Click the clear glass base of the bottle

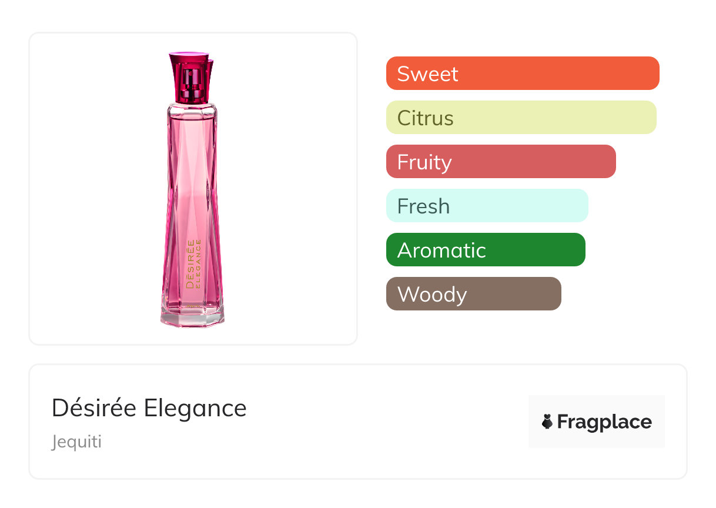click(x=192, y=317)
